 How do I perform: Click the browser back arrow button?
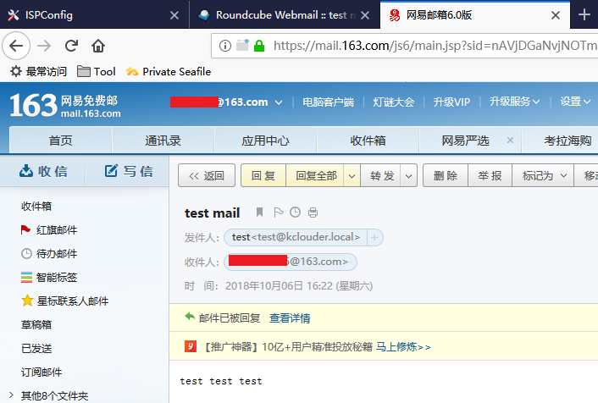point(16,46)
